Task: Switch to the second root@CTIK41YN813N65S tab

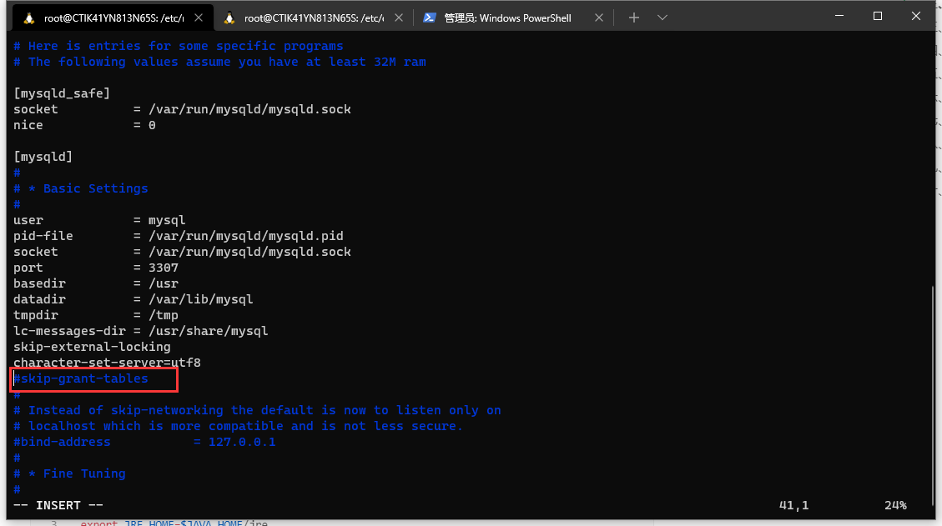Action: coord(313,18)
